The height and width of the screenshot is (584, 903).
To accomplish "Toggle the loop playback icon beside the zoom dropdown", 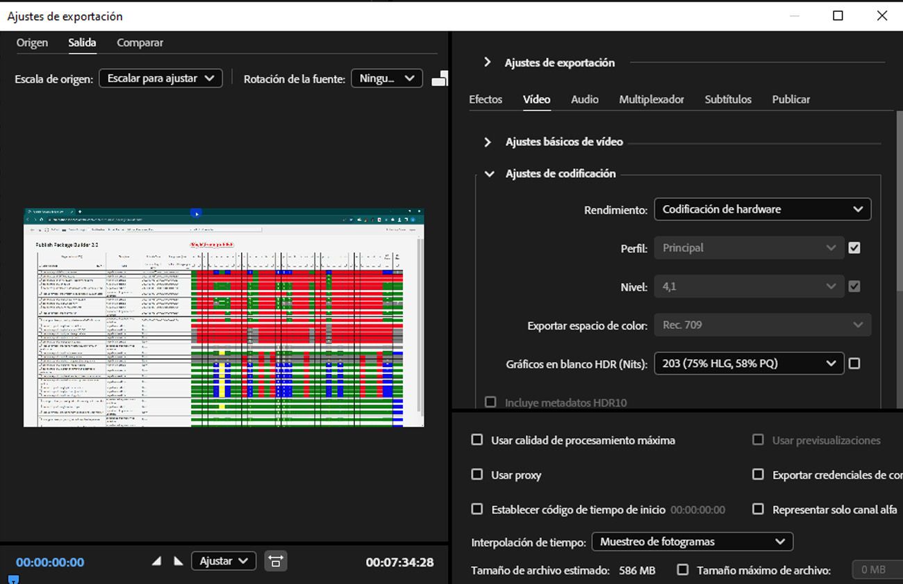I will tap(276, 560).
